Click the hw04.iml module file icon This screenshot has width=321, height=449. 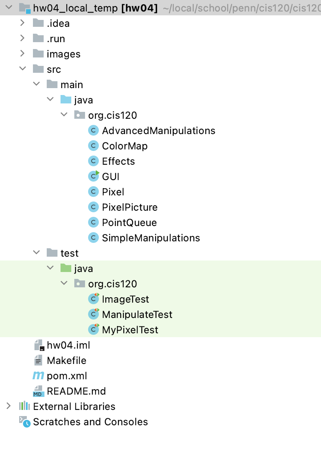[x=39, y=345]
